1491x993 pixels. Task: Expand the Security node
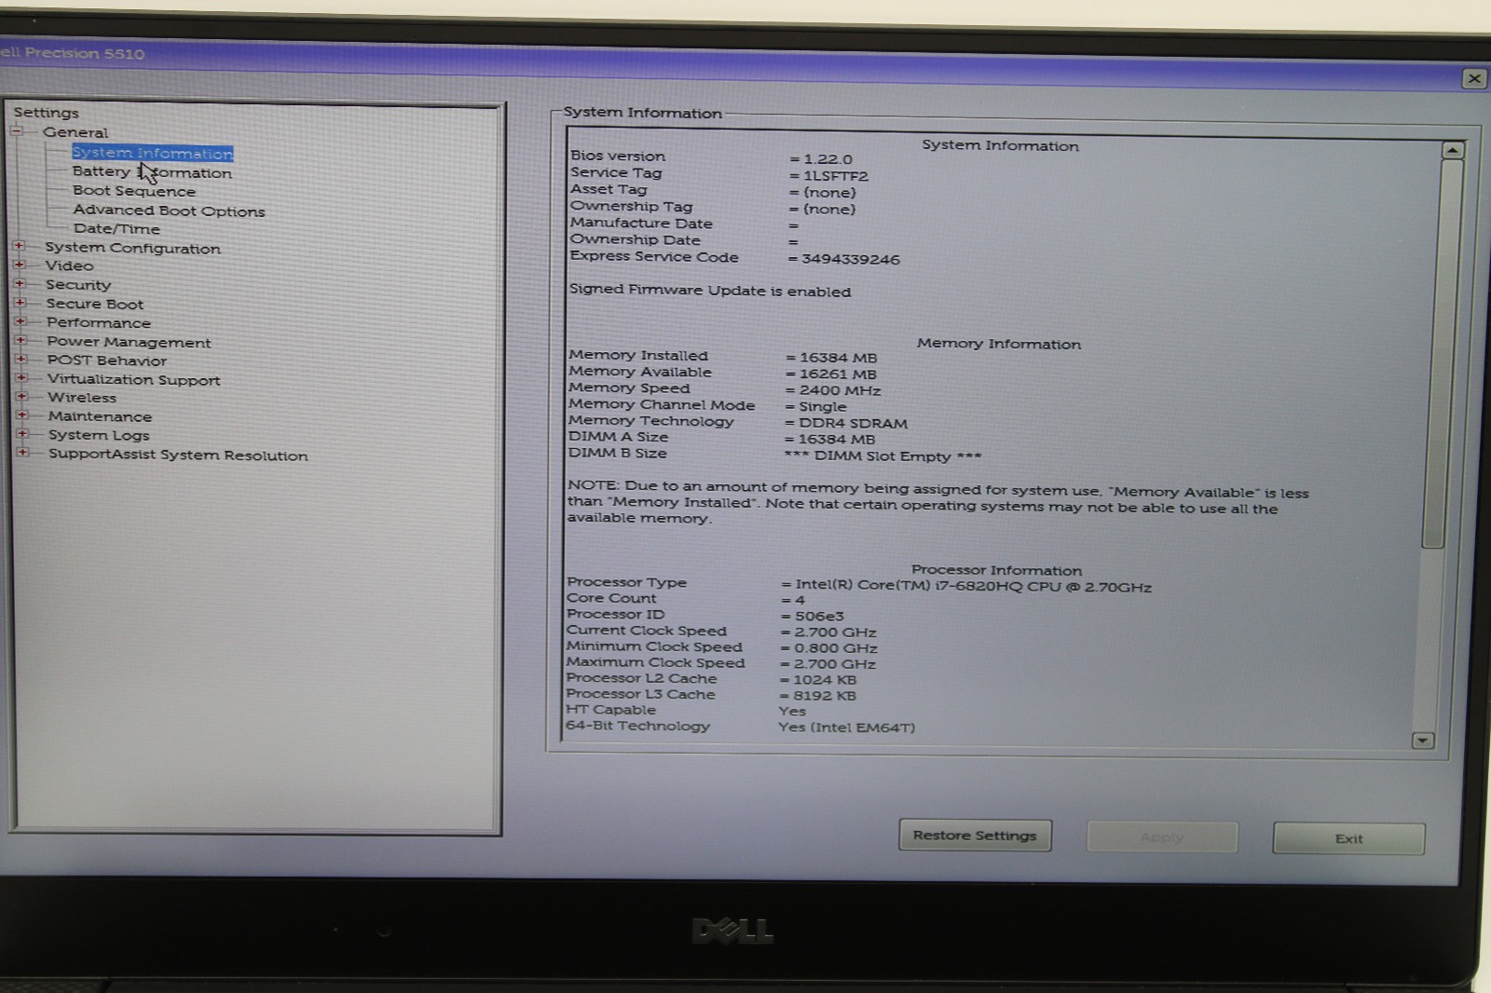point(20,283)
